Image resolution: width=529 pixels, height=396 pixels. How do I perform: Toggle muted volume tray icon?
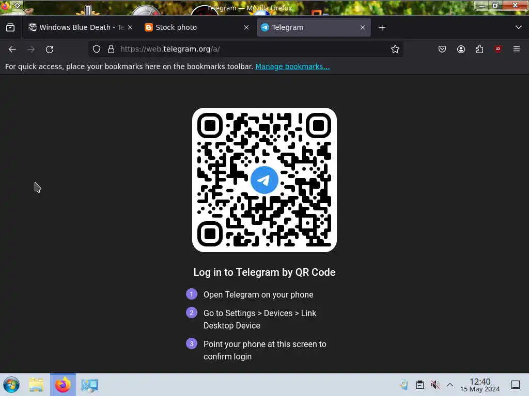tap(435, 385)
